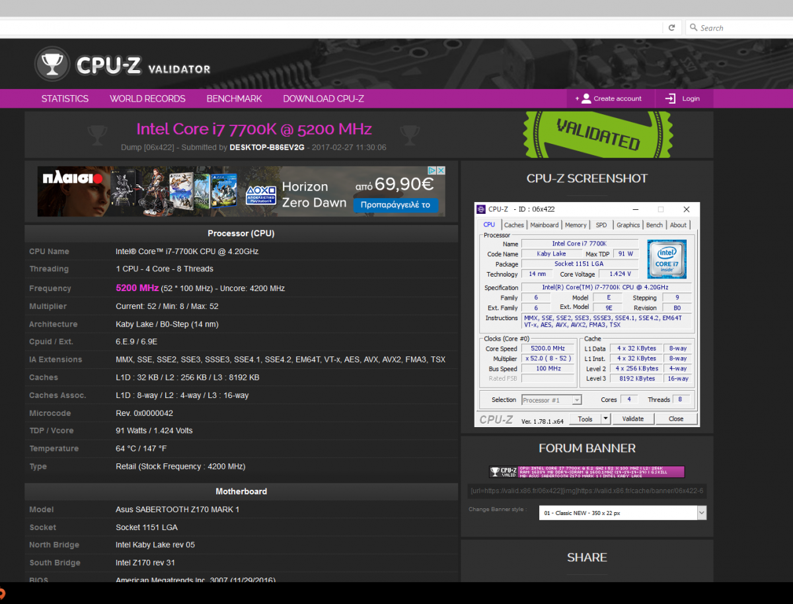Click the orange taskbar icon at bottom-left
This screenshot has height=604, width=793.
click(2, 593)
